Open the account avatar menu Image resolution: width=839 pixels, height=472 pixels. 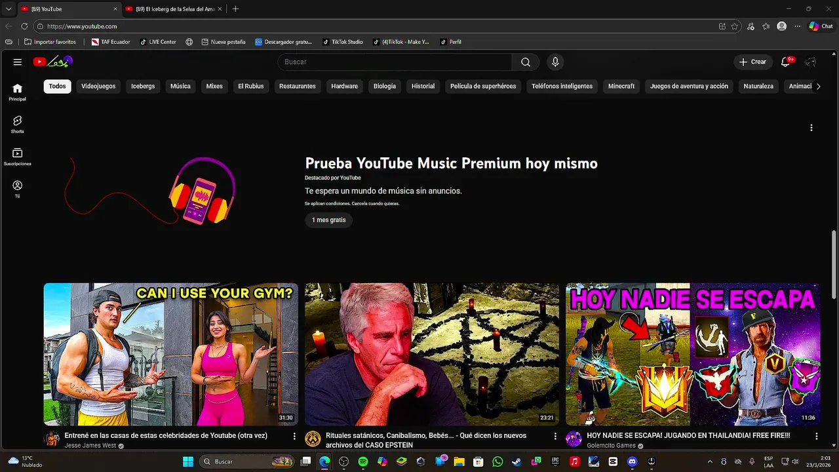(x=811, y=62)
